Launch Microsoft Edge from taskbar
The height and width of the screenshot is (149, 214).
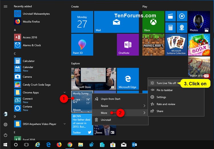[x=48, y=145]
